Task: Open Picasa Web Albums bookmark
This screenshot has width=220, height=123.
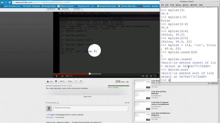Action: tap(128, 6)
